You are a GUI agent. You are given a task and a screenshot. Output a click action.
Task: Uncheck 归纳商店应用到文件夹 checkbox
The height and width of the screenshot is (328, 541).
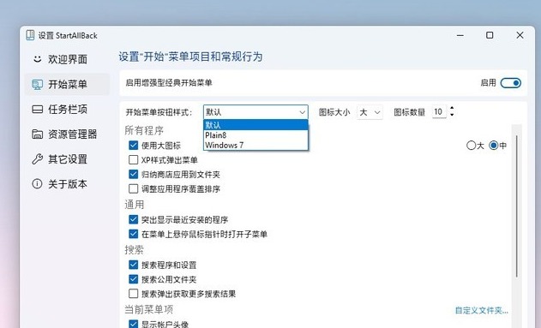(x=133, y=175)
